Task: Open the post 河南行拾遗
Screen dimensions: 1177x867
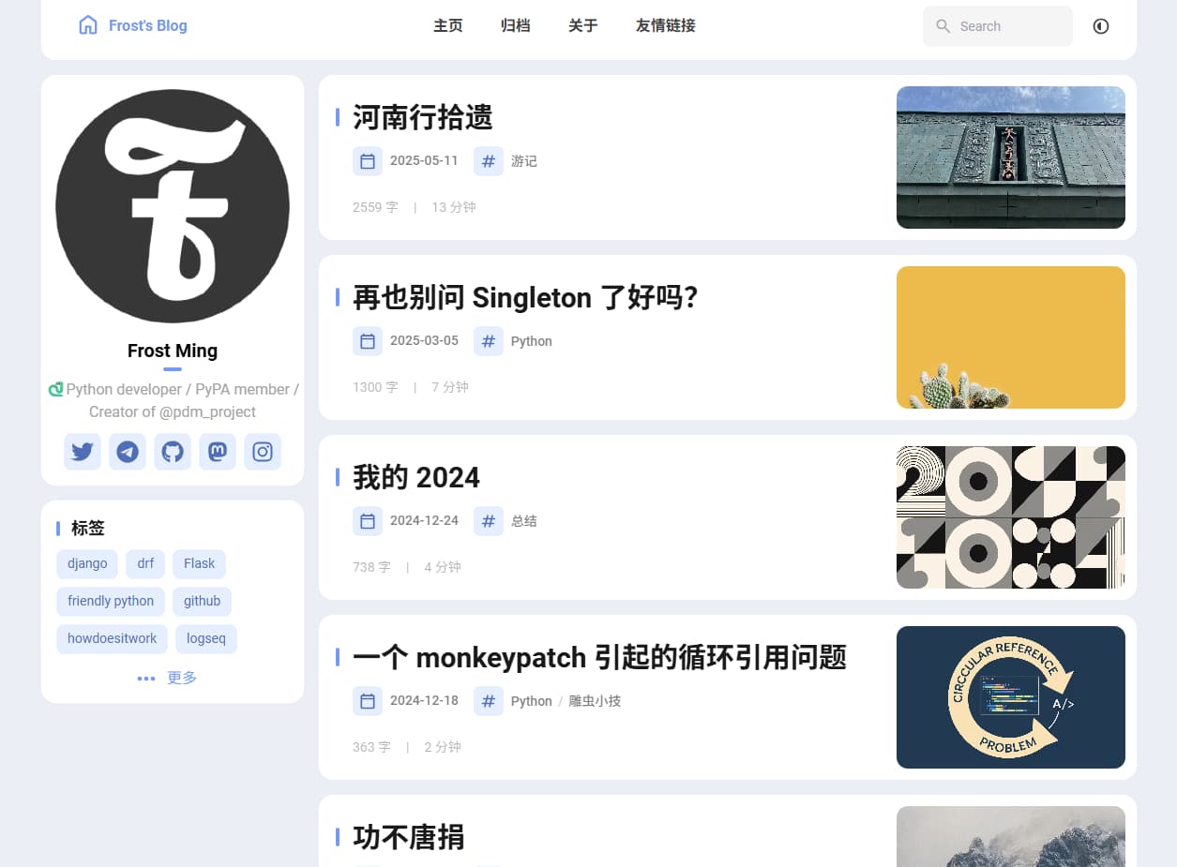Action: tap(423, 118)
